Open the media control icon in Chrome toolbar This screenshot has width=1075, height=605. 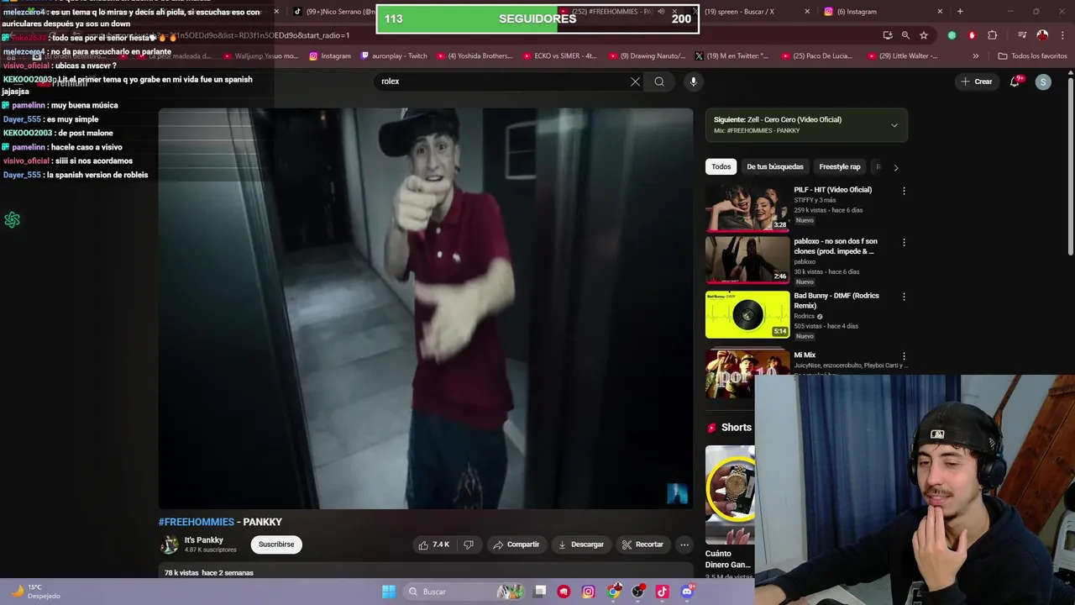1022,35
